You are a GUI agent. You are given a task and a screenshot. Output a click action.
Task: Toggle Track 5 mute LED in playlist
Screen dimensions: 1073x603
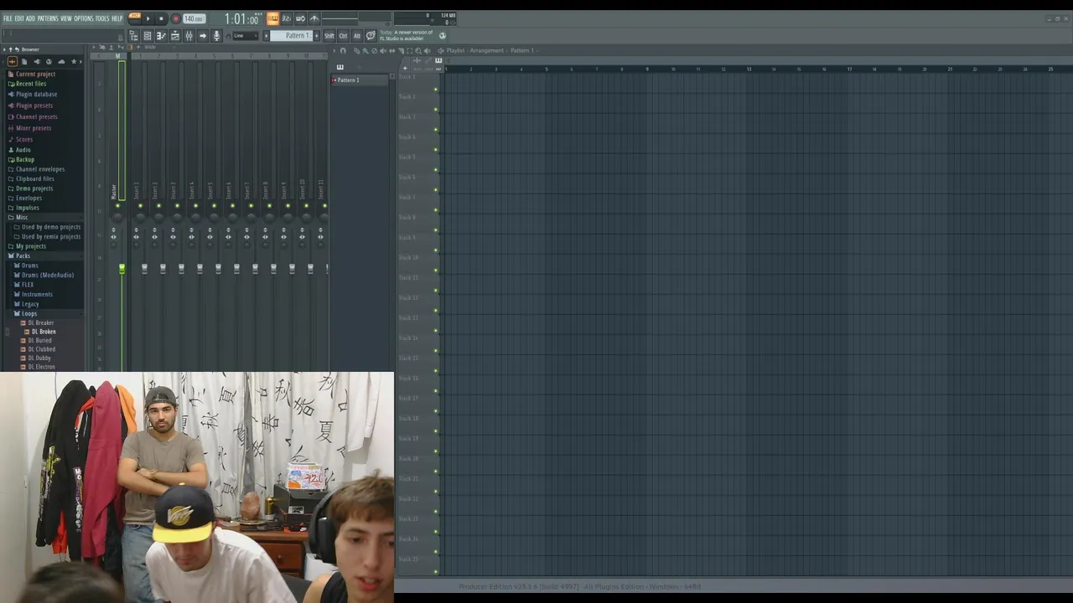436,170
